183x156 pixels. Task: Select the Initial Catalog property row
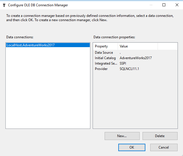[x=105, y=58]
